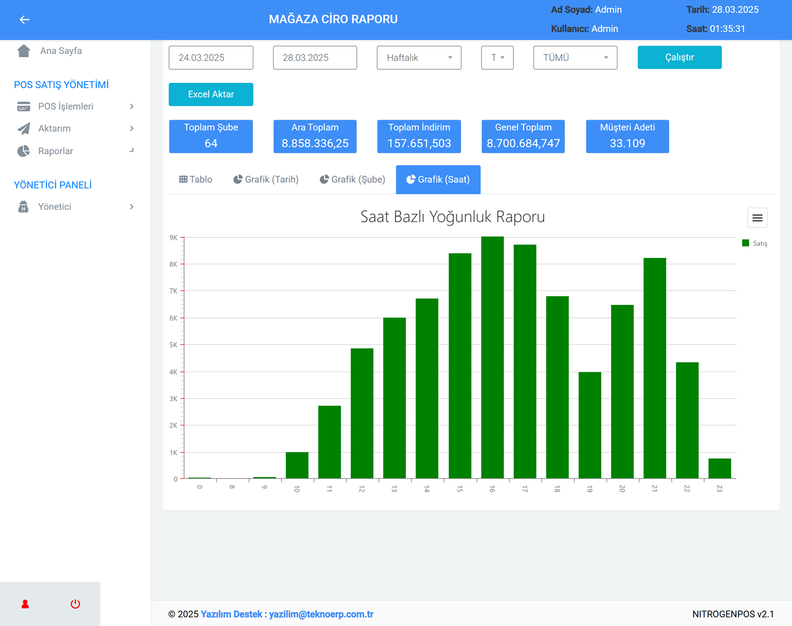Click the YÖNETİCİ PANELİ section heading

point(53,185)
